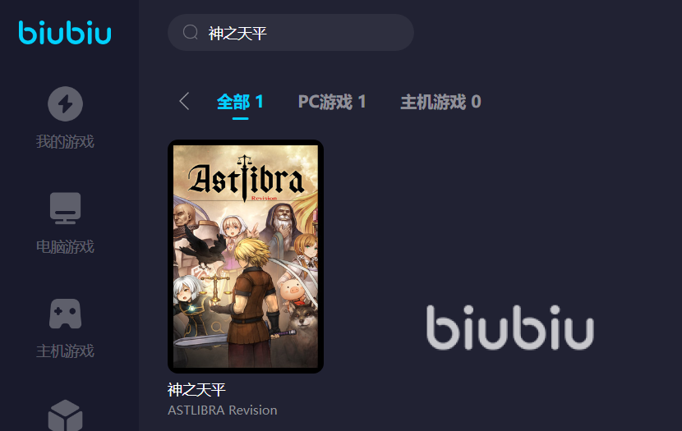This screenshot has height=431, width=682.
Task: Click the magnifier search icon
Action: coord(191,32)
